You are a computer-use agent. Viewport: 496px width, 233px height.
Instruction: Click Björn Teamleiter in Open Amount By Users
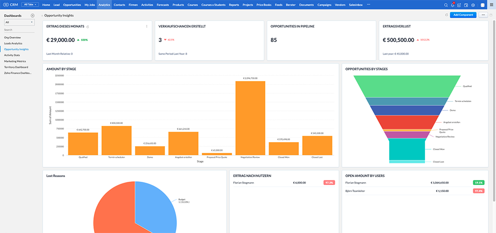click(356, 191)
